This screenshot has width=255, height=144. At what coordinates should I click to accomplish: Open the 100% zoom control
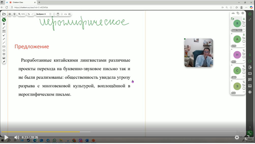[x=22, y=14]
